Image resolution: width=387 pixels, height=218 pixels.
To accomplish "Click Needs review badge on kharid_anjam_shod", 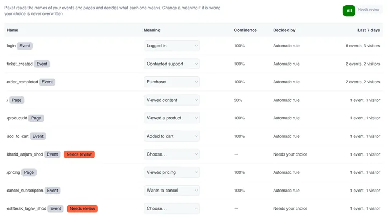I will [79, 154].
